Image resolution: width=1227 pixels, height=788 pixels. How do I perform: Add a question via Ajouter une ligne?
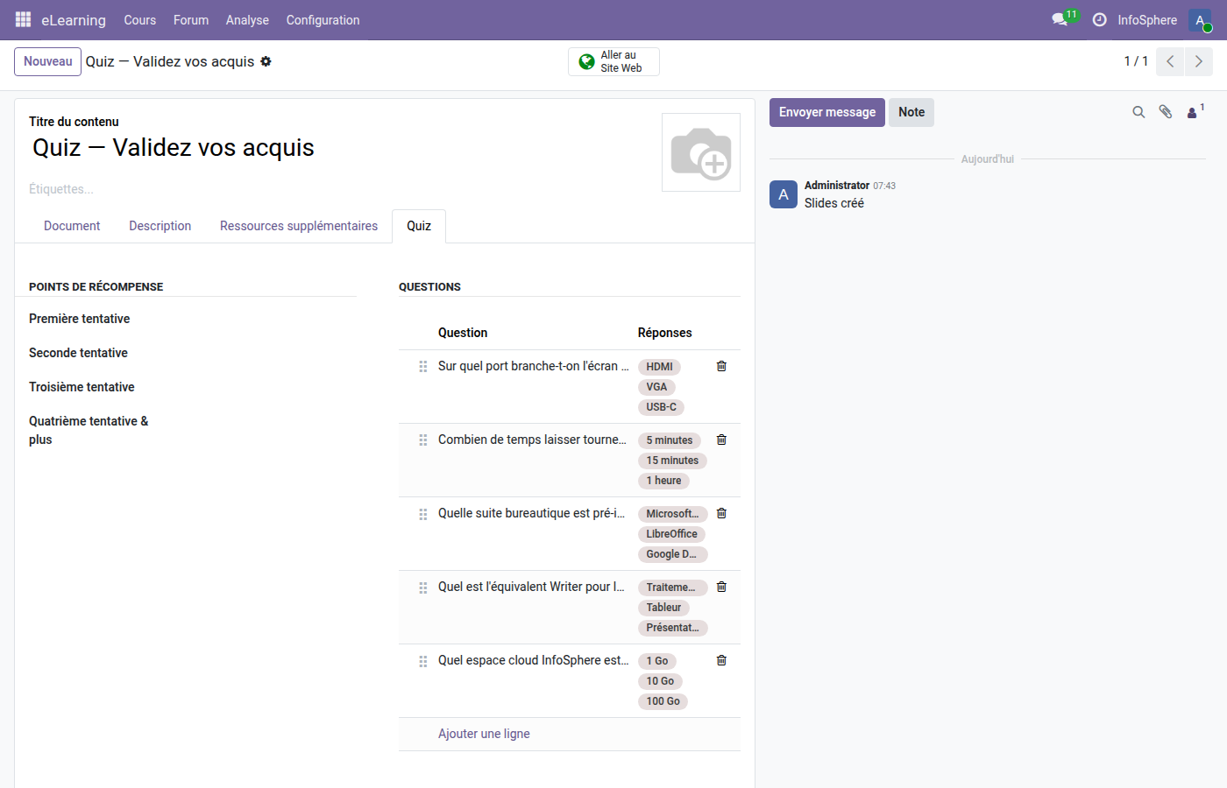click(x=484, y=734)
